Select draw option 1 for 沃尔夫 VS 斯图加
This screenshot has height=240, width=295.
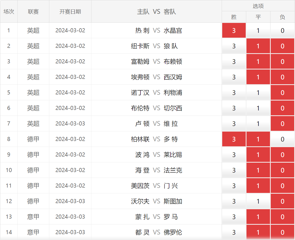pyautogui.click(x=258, y=201)
